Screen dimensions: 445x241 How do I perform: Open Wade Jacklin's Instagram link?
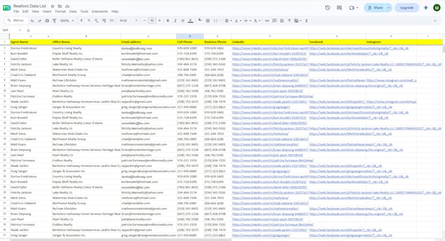pyautogui.click(x=391, y=102)
